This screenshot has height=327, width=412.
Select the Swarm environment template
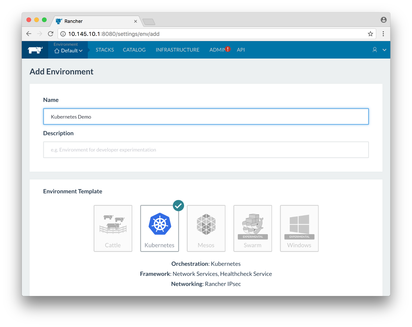click(x=253, y=228)
